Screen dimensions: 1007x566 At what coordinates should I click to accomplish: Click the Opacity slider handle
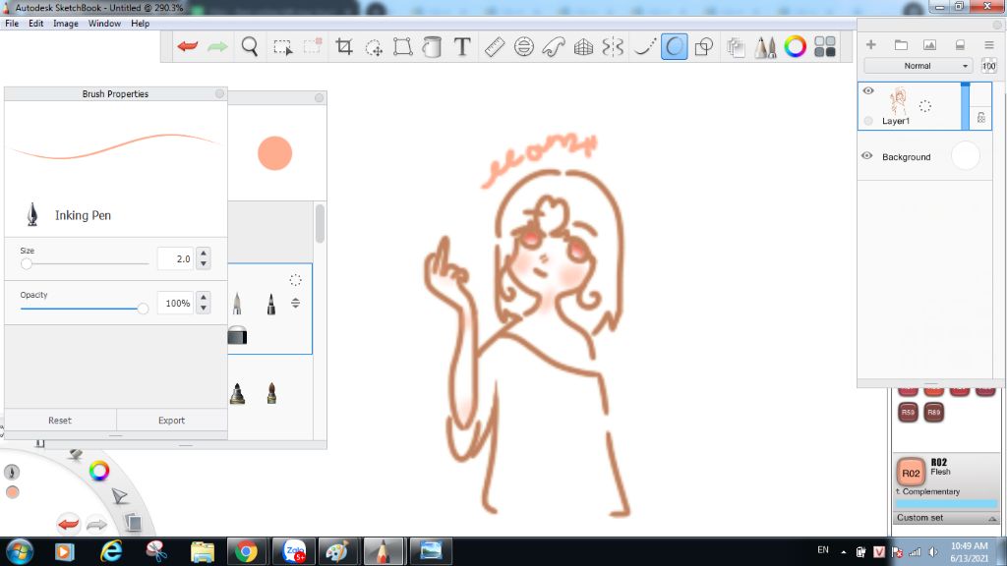click(143, 309)
